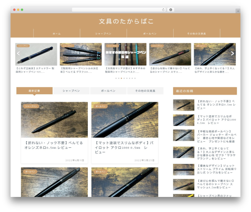Image resolution: width=251 pixels, height=212 pixels.
Task: Switch to the ボールペン article tab
Action: point(108,91)
